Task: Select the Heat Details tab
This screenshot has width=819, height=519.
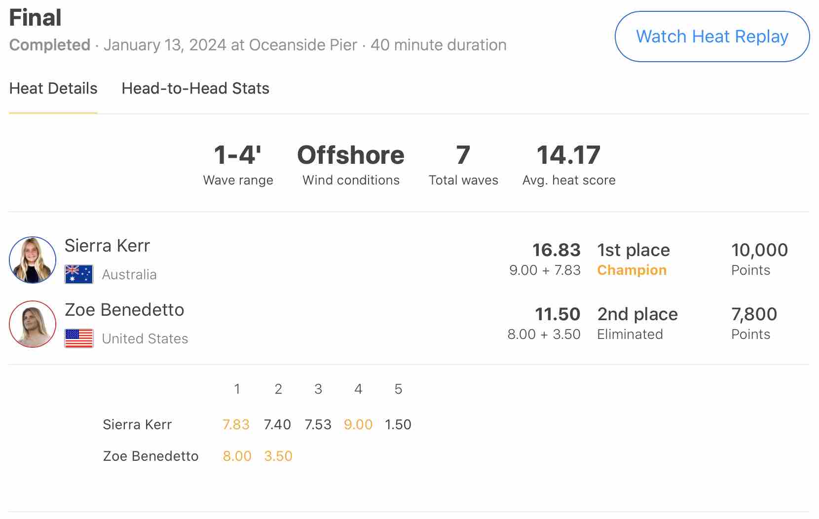Action: pos(53,88)
